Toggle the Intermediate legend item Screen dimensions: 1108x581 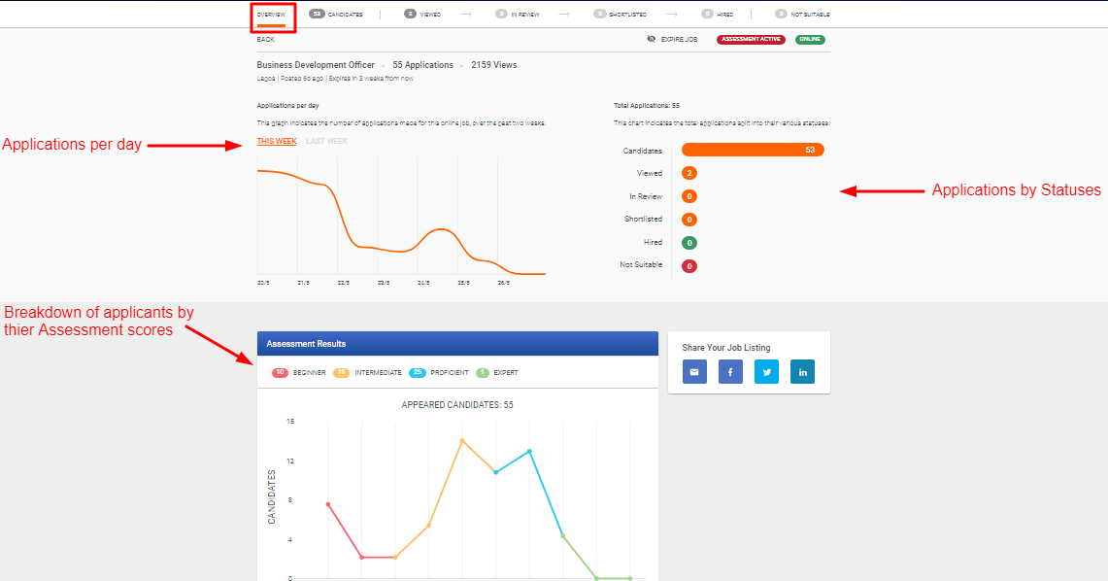[367, 372]
